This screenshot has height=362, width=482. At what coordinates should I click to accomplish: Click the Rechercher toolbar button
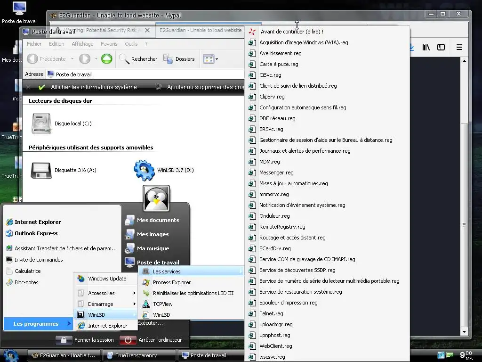pyautogui.click(x=138, y=59)
